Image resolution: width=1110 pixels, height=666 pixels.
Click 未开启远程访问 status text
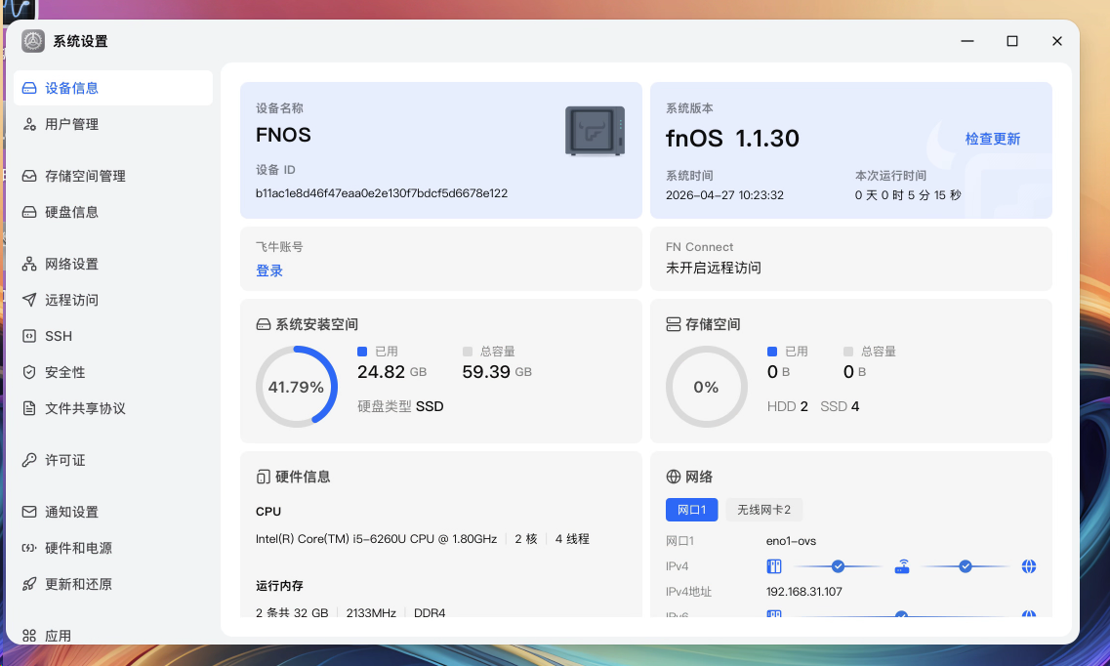714,268
